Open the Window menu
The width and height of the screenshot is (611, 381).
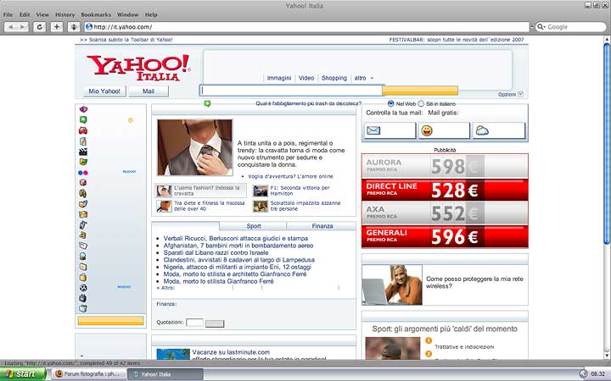tap(128, 14)
